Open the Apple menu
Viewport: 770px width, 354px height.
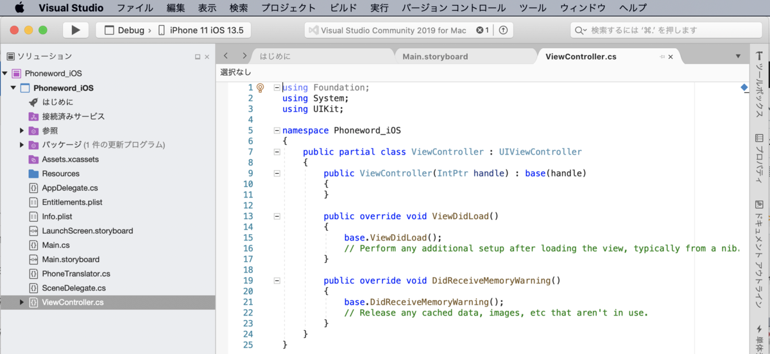19,8
